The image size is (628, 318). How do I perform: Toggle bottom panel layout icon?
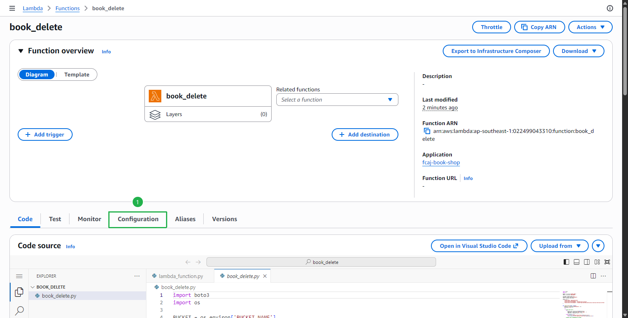tap(577, 262)
